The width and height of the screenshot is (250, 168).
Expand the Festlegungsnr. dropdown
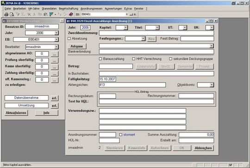143,38
